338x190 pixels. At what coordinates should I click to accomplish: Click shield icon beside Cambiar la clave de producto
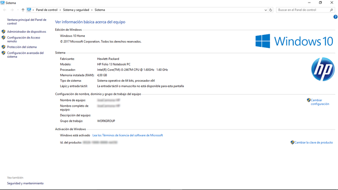(x=292, y=143)
